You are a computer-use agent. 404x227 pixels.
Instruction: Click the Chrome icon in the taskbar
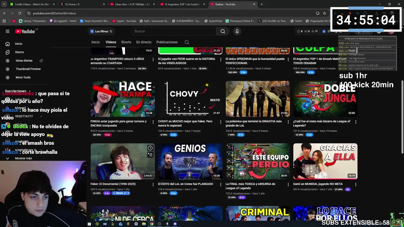pyautogui.click(x=151, y=224)
